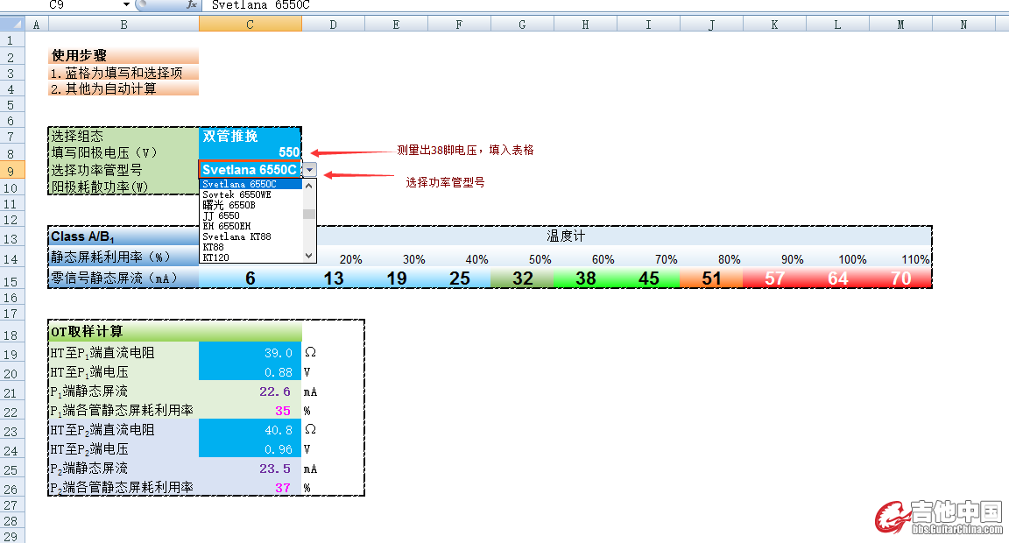This screenshot has width=1009, height=543.
Task: Open dropdown arrow of cell C9
Action: click(x=309, y=170)
